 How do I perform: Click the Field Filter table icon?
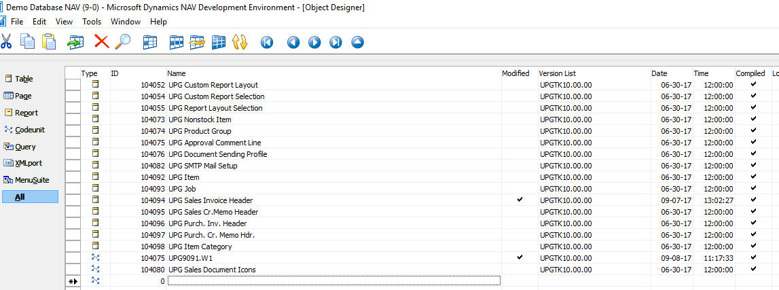click(x=150, y=42)
